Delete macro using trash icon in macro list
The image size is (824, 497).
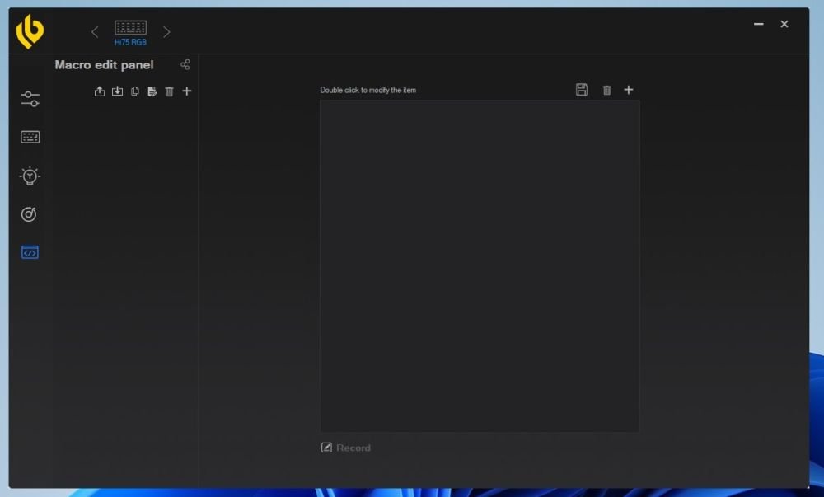[169, 91]
